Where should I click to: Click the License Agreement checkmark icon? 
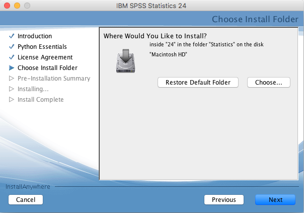click(x=12, y=57)
